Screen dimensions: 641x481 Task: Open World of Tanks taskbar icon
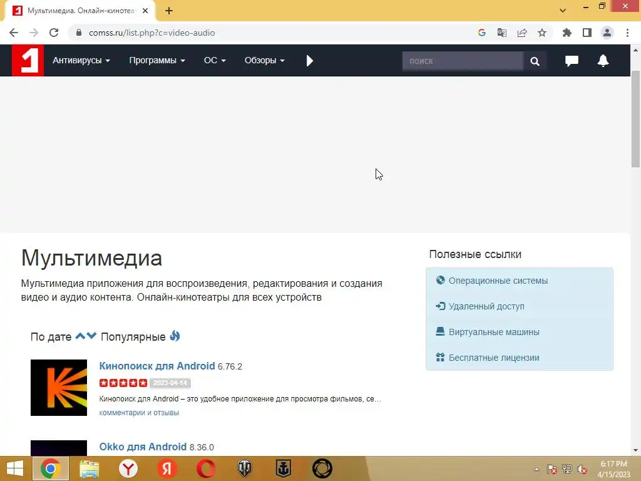[x=245, y=468]
